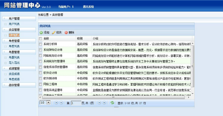223x116 pixels.
Task: Go to last page via pager icon
Action: click(x=104, y=103)
